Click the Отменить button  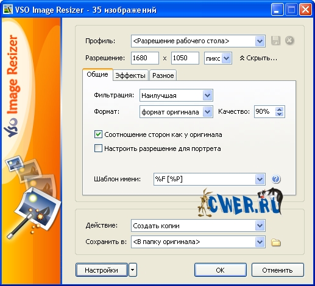278,270
